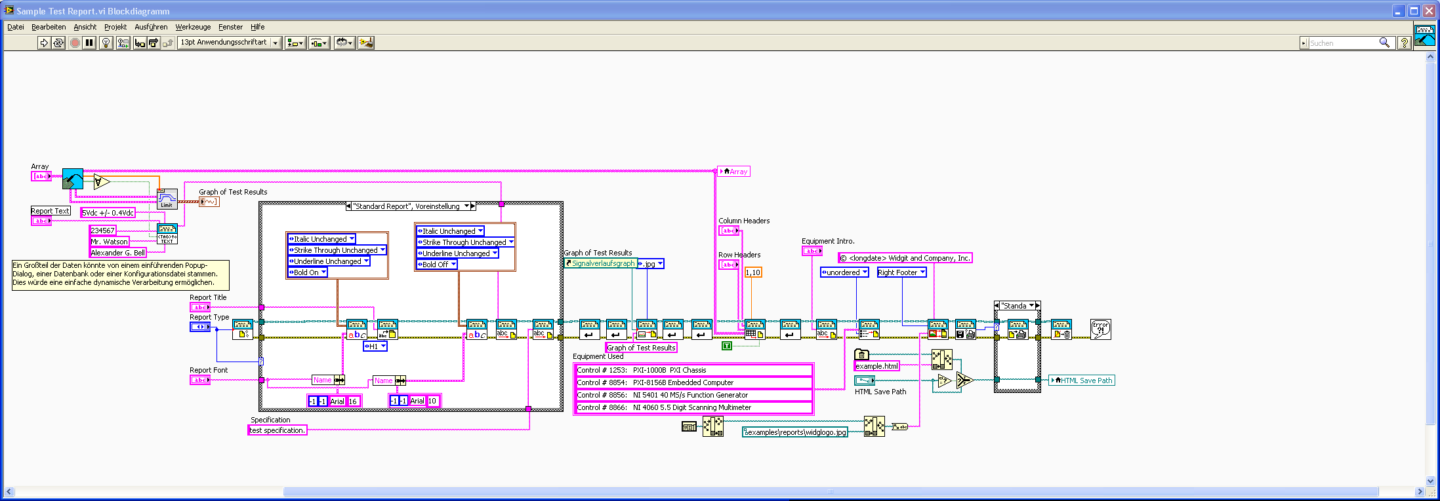Screen dimensions: 1440x501
Task: Click the VI icon pane in the top-right corner
Action: point(1424,35)
